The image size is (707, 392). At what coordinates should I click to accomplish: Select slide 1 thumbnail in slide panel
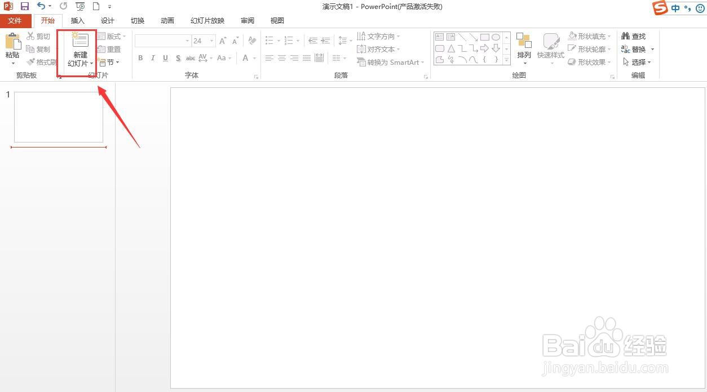(x=58, y=117)
